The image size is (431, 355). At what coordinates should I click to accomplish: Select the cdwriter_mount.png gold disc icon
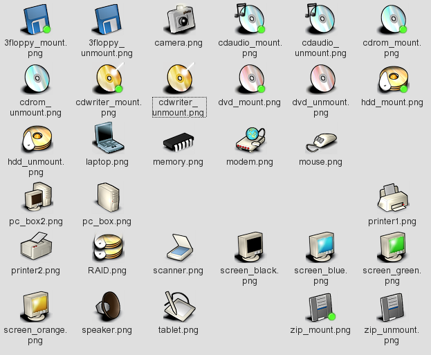click(107, 79)
